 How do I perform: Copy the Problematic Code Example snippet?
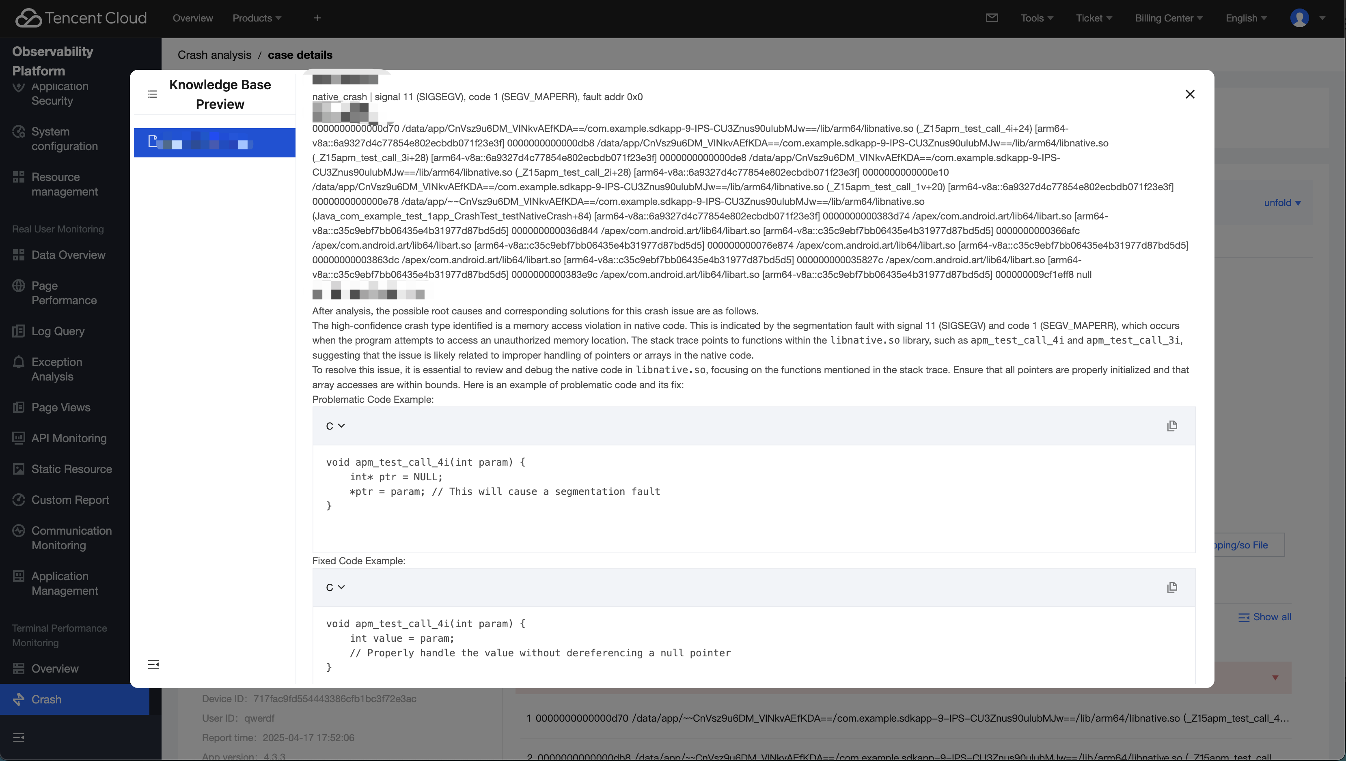click(x=1171, y=426)
